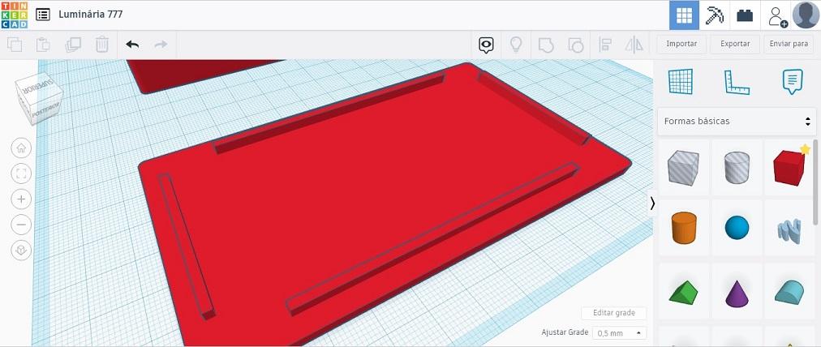821x347 pixels.
Task: Open the Ajustar Grade 0,5 mm dropdown
Action: click(x=620, y=333)
